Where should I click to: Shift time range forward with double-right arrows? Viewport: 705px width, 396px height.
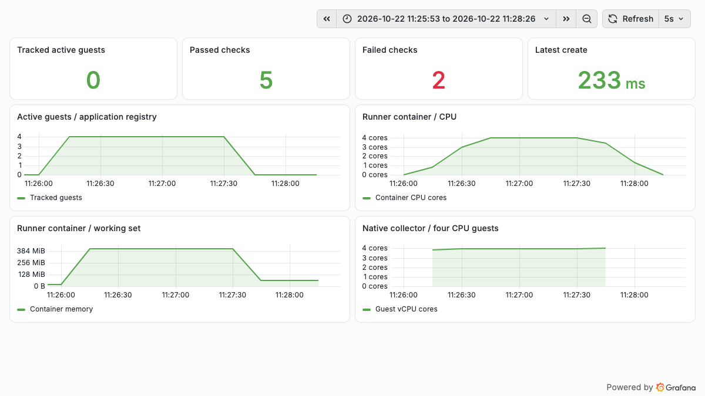[566, 19]
